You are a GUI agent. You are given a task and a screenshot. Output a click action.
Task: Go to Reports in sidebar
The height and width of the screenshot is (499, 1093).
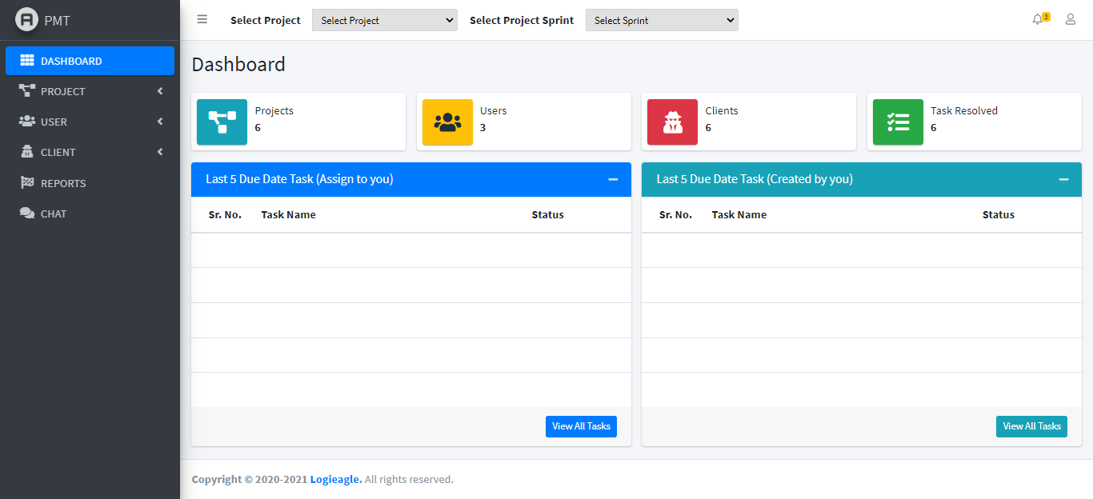coord(63,183)
